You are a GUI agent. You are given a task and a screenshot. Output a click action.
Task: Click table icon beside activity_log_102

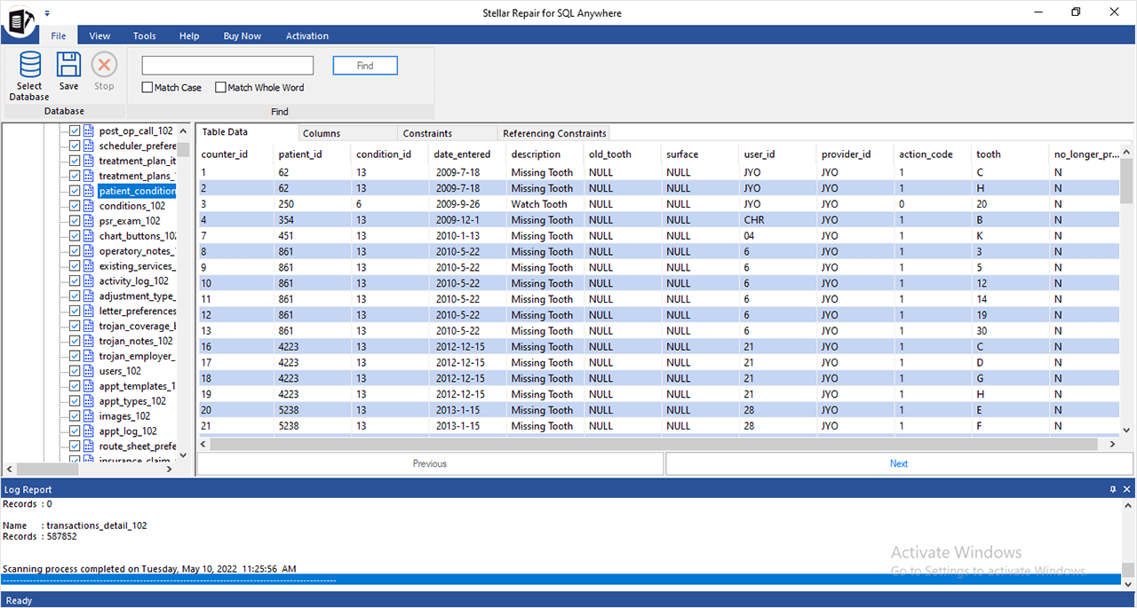pyautogui.click(x=88, y=281)
